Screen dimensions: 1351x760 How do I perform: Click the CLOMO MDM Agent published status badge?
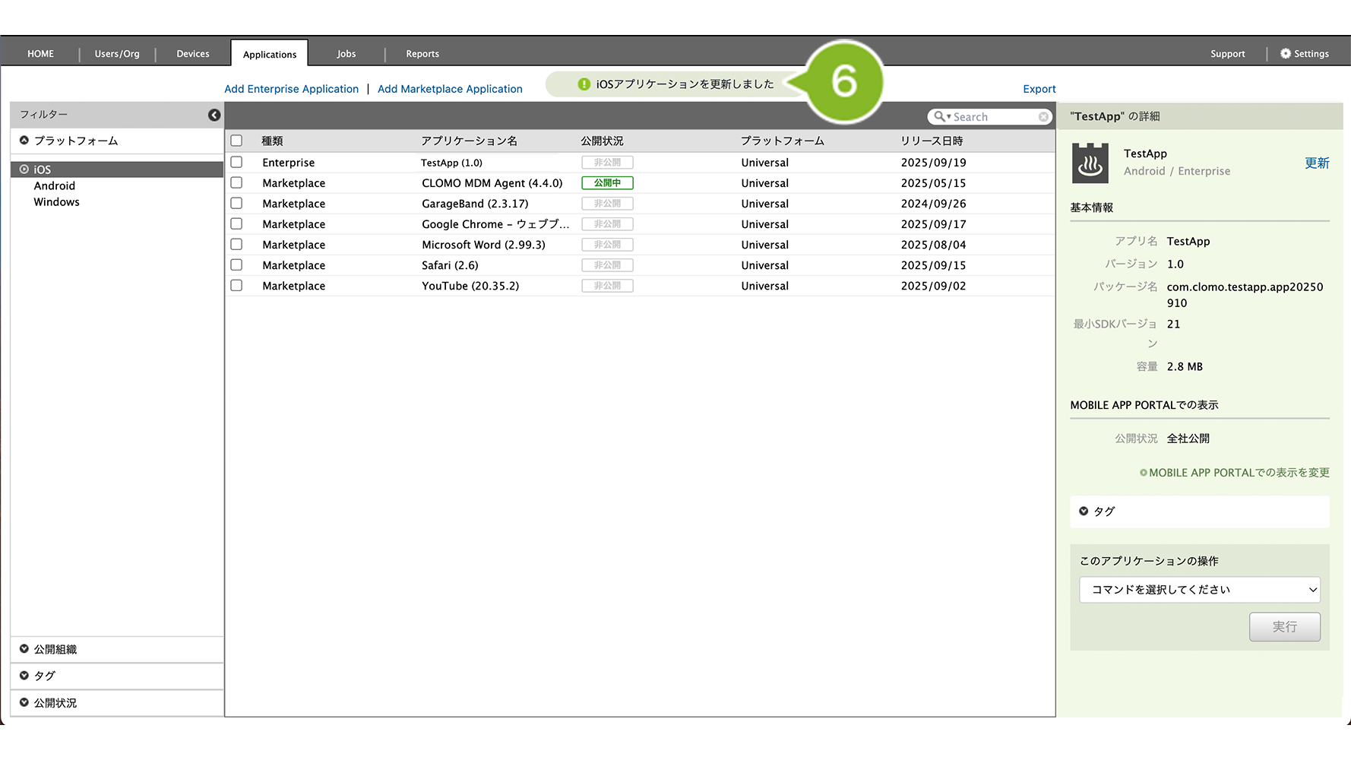[607, 183]
